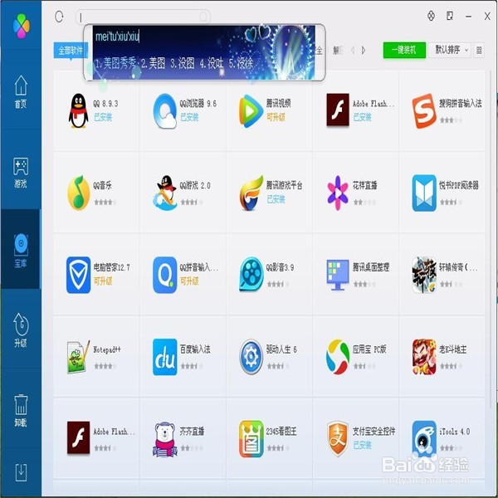Click 已安装 under 支付宝安全控件
The height and width of the screenshot is (498, 498).
(x=362, y=445)
